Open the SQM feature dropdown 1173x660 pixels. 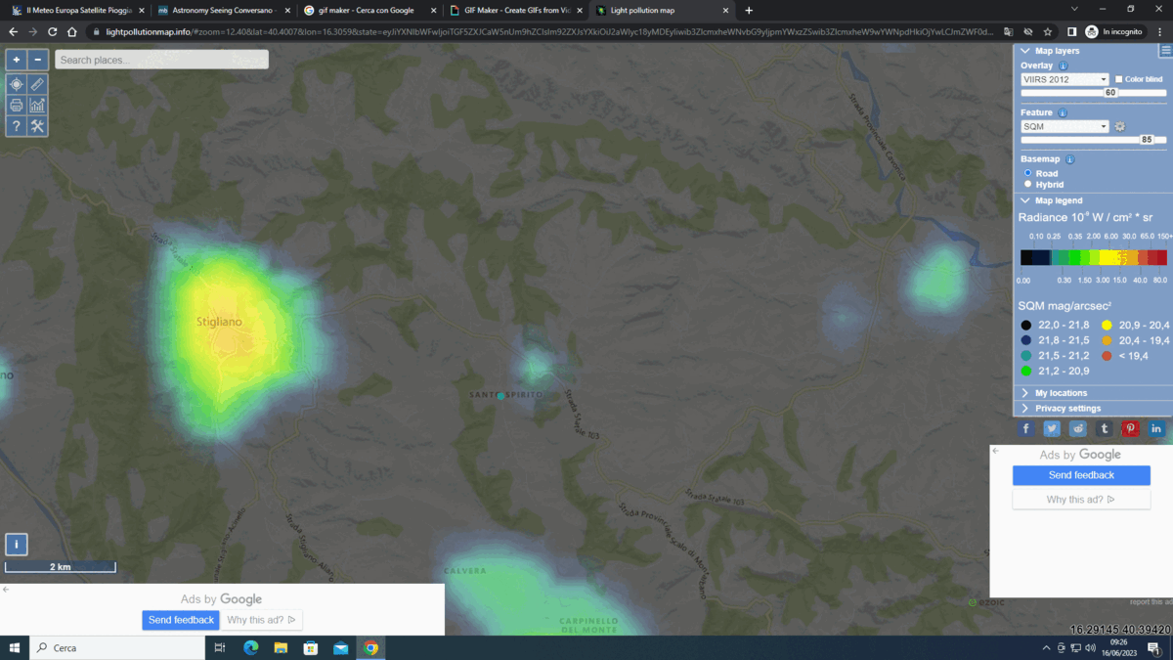(x=1064, y=126)
